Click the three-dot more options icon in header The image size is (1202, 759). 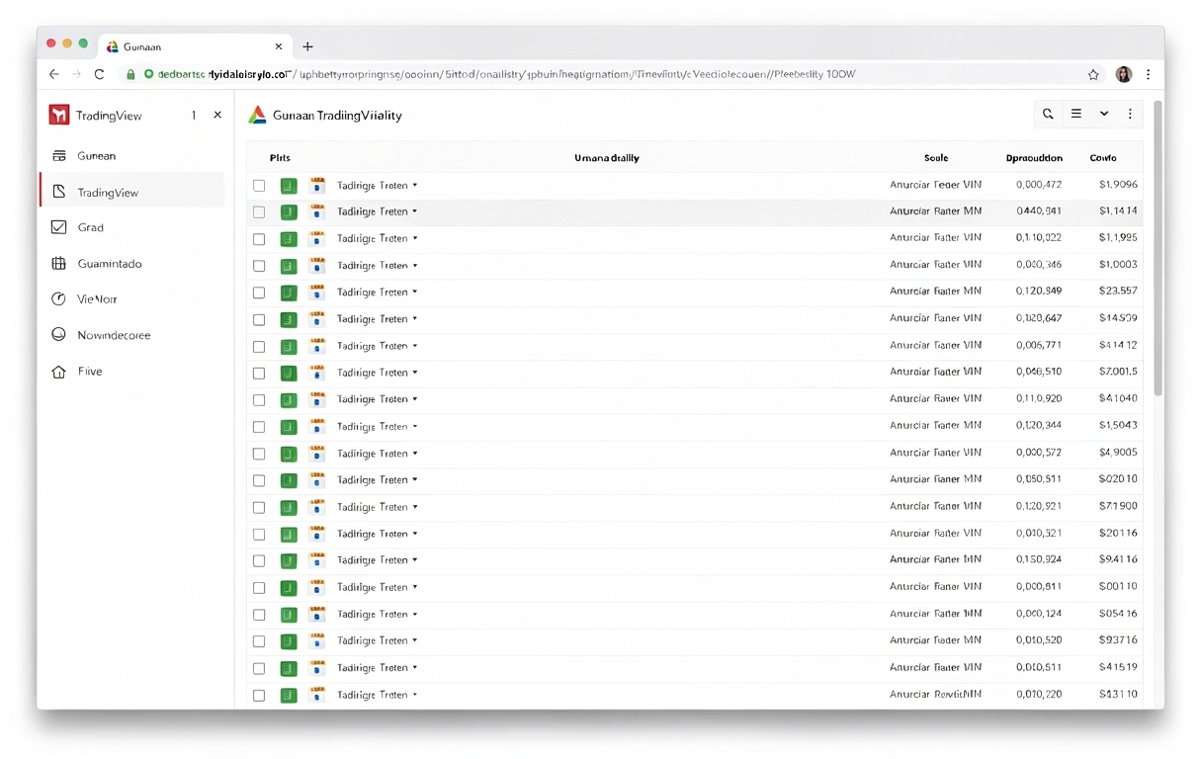pos(1130,115)
